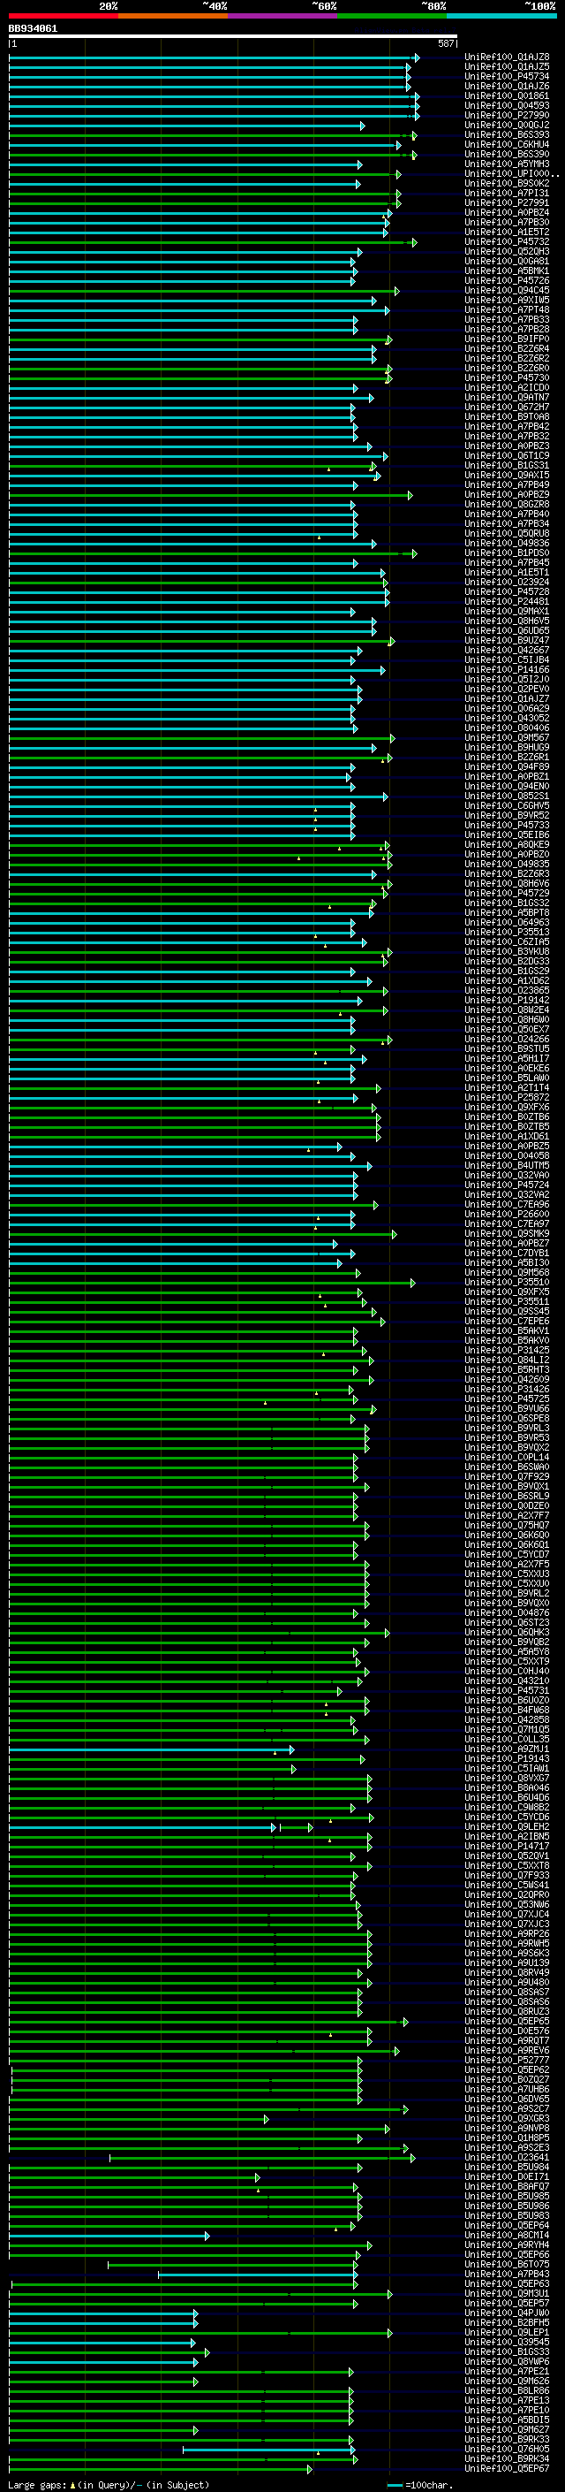This screenshot has width=565, height=2492.
Task: Select hit label UniRef100_B2Z6R4
Action: (507, 348)
